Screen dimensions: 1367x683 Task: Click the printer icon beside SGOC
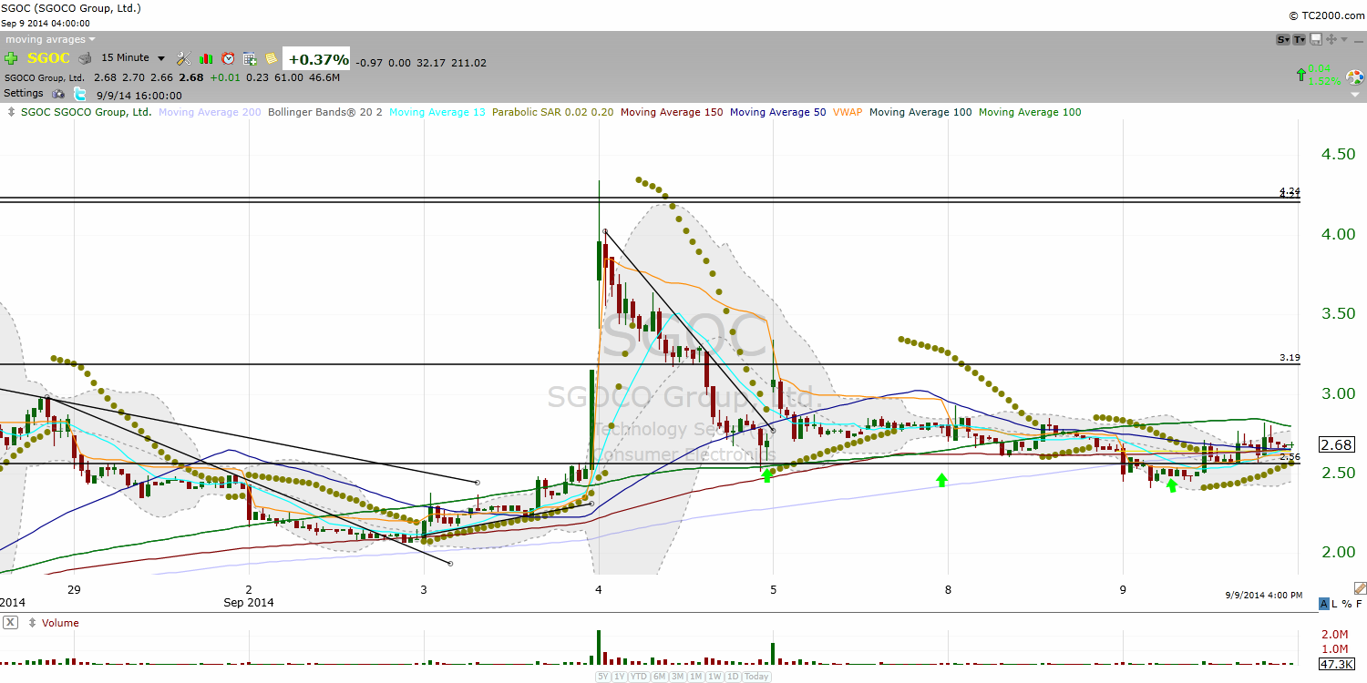click(x=85, y=58)
